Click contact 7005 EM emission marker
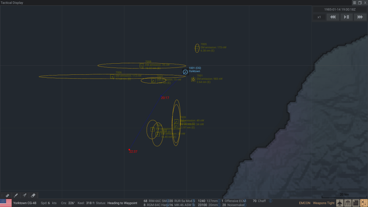Viewport: 368px width, 207px height. coord(197,48)
